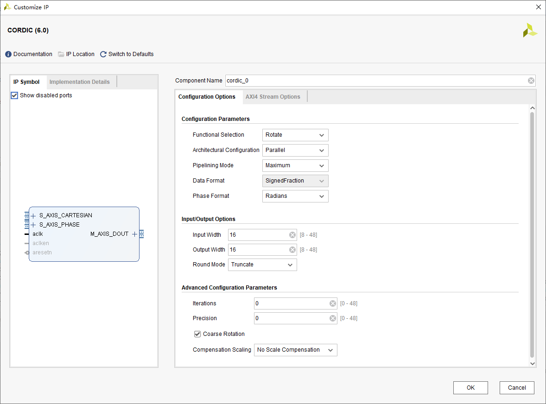Clear the Output Width value
The image size is (546, 404).
pyautogui.click(x=292, y=250)
